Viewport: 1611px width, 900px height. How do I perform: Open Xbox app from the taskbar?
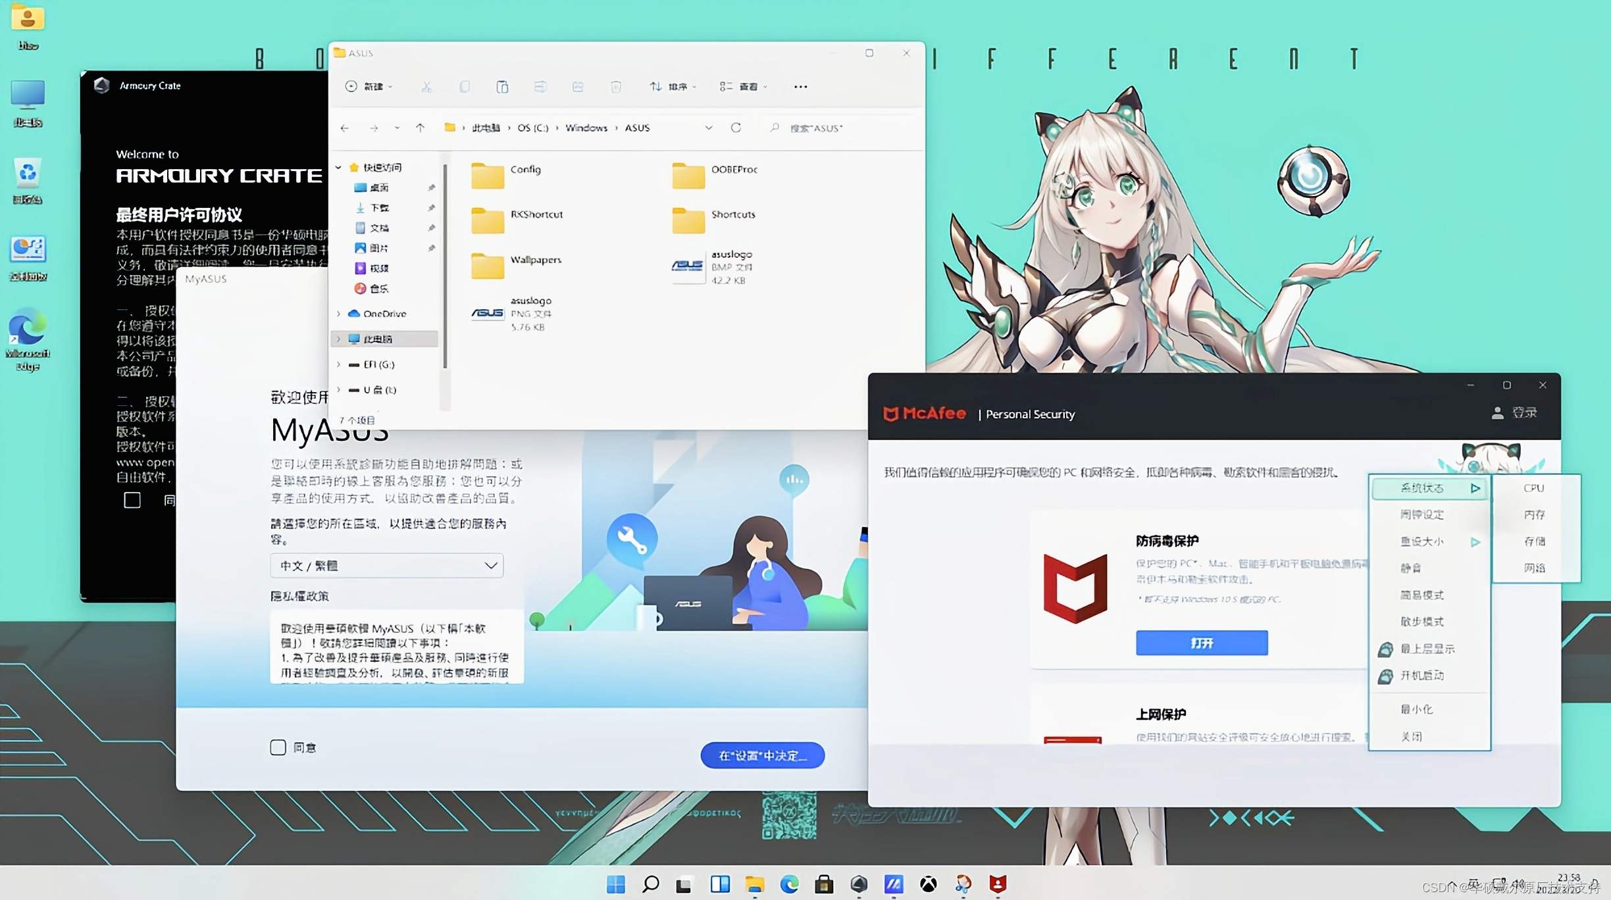pyautogui.click(x=928, y=884)
